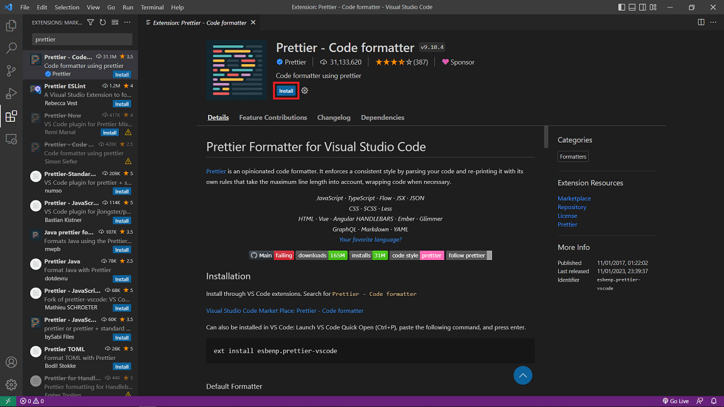The image size is (724, 407).
Task: Click the extensions search box containing prettier
Action: [82, 39]
